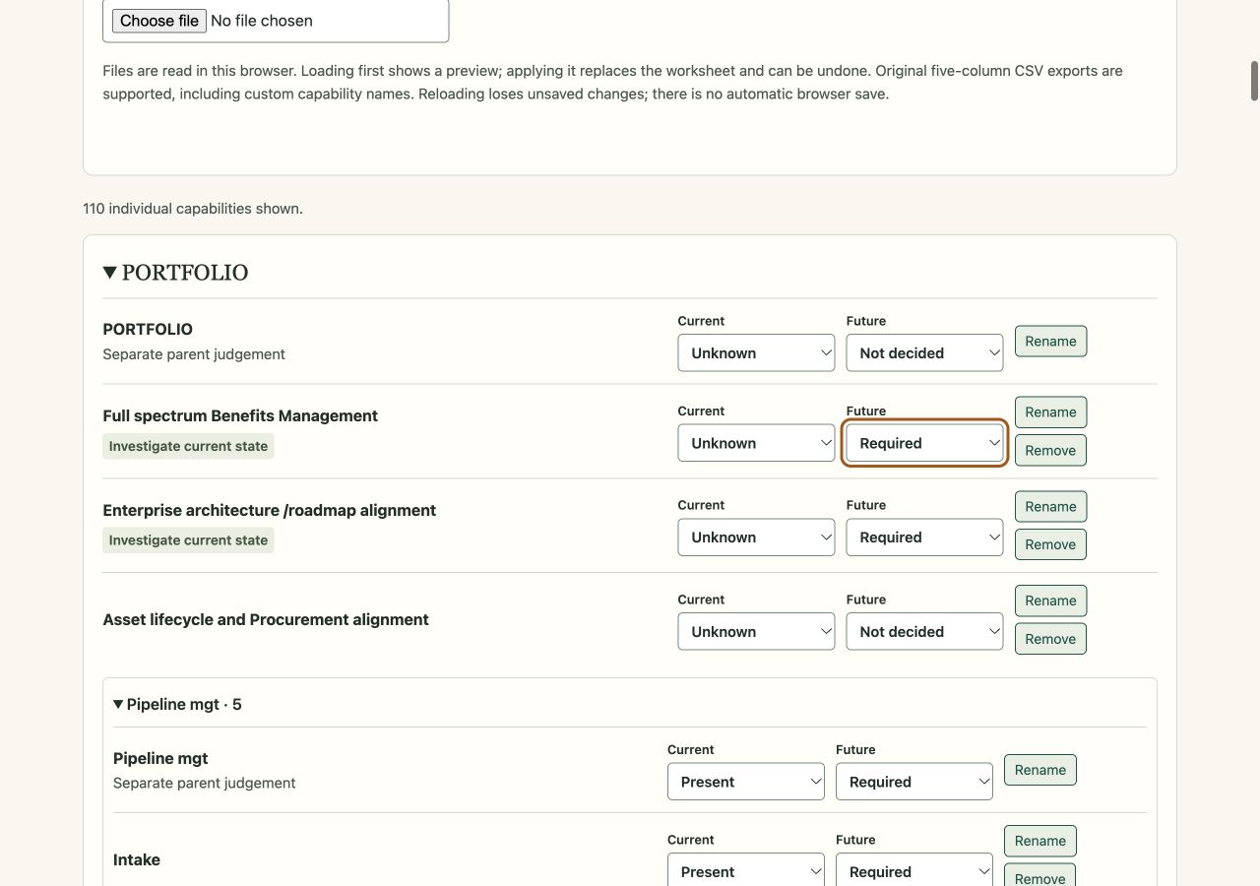
Task: Click 'Separate parent judgement' under Pipeline mgt
Action: pyautogui.click(x=205, y=784)
